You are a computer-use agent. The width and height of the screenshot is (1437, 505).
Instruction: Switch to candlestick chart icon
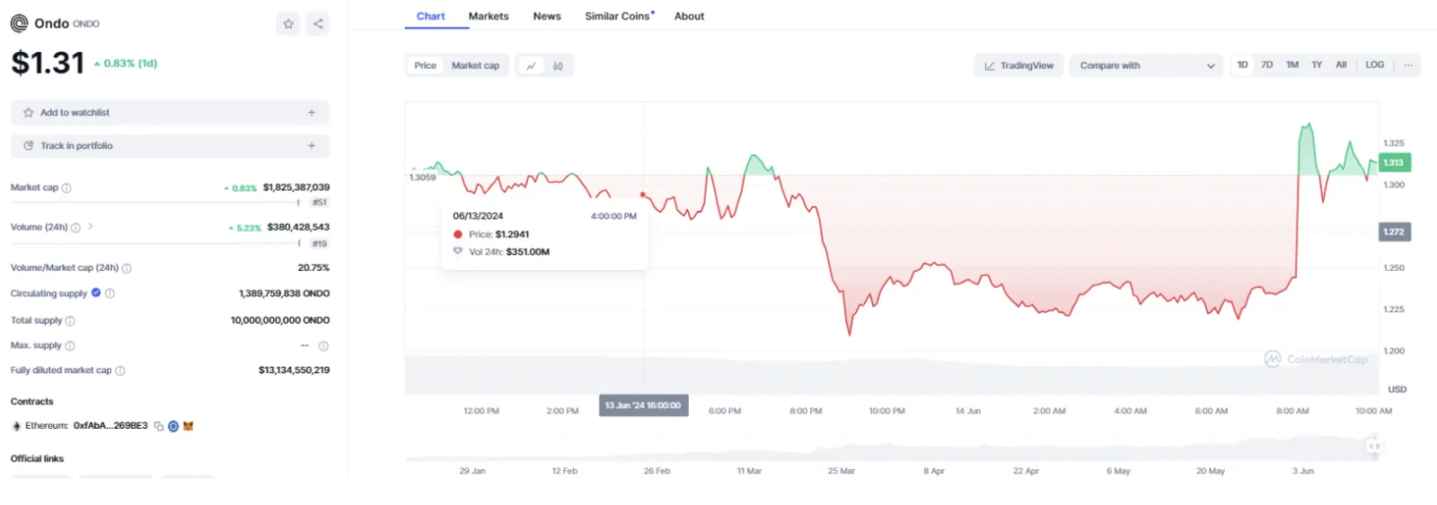558,65
